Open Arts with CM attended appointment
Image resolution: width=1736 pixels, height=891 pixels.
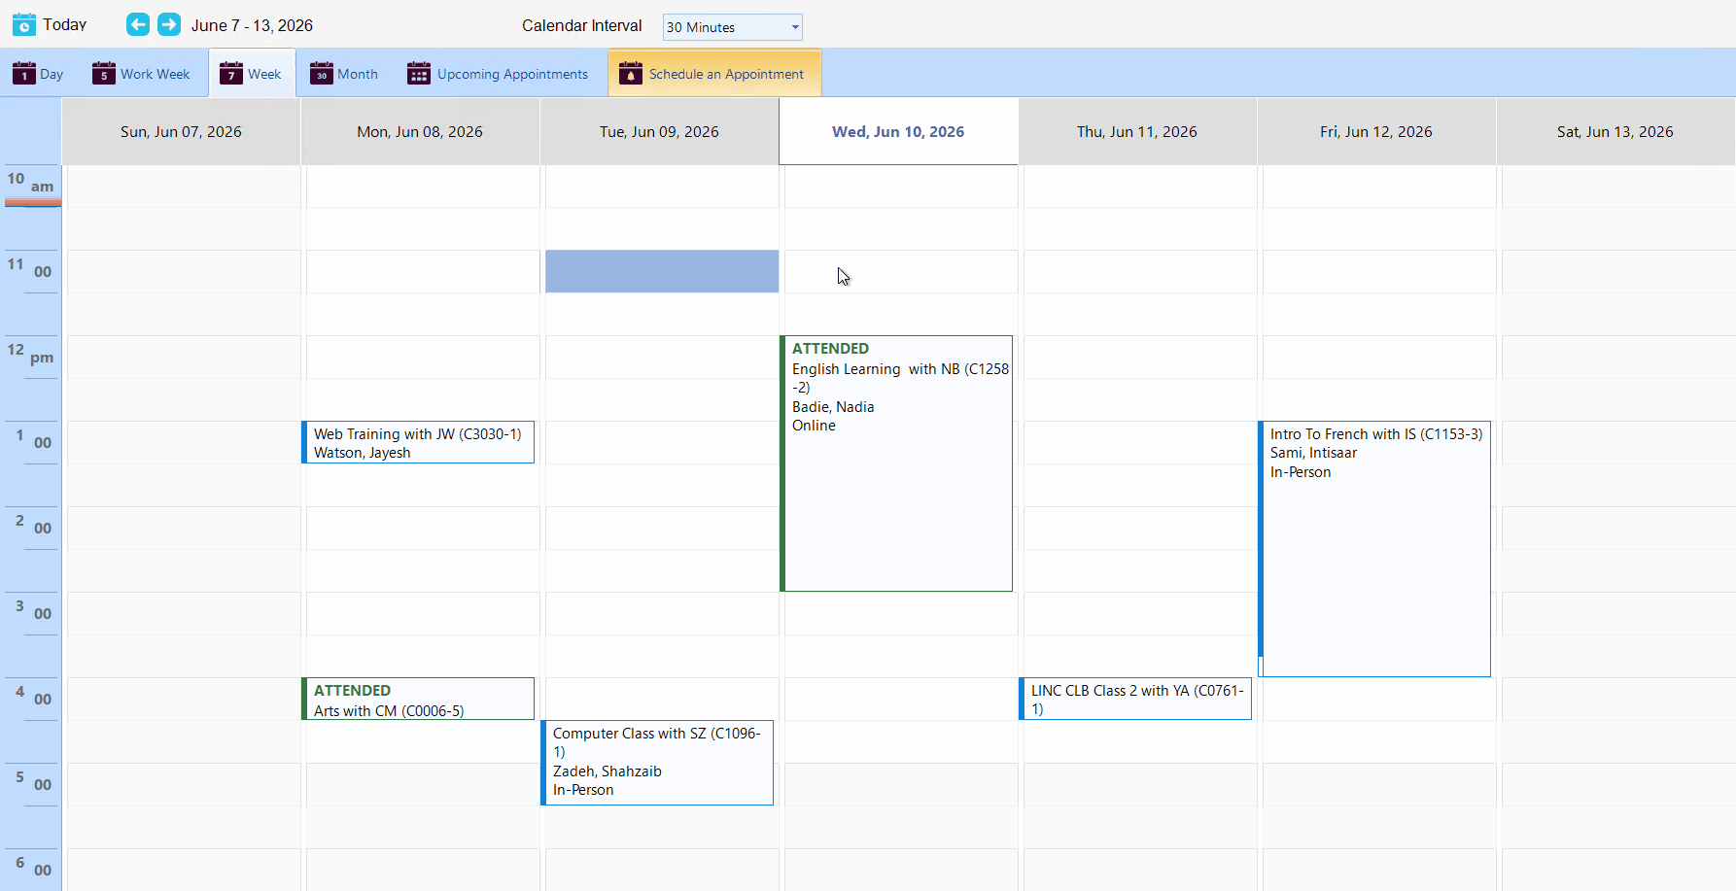[418, 699]
